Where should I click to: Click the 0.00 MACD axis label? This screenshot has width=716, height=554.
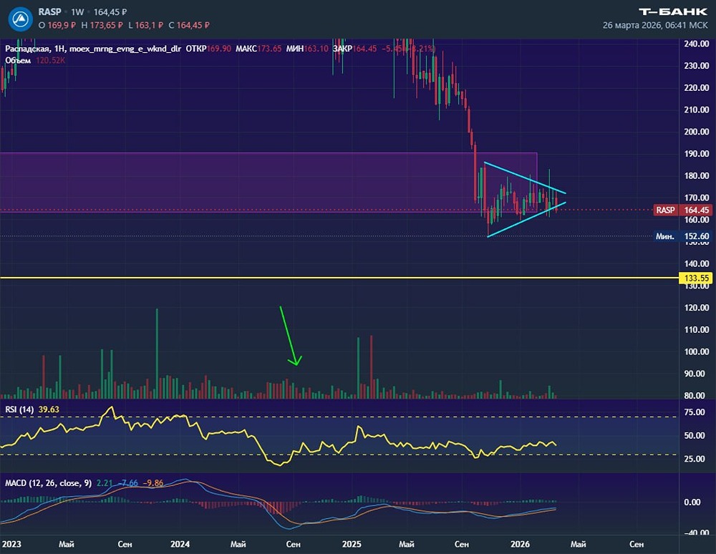(692, 502)
